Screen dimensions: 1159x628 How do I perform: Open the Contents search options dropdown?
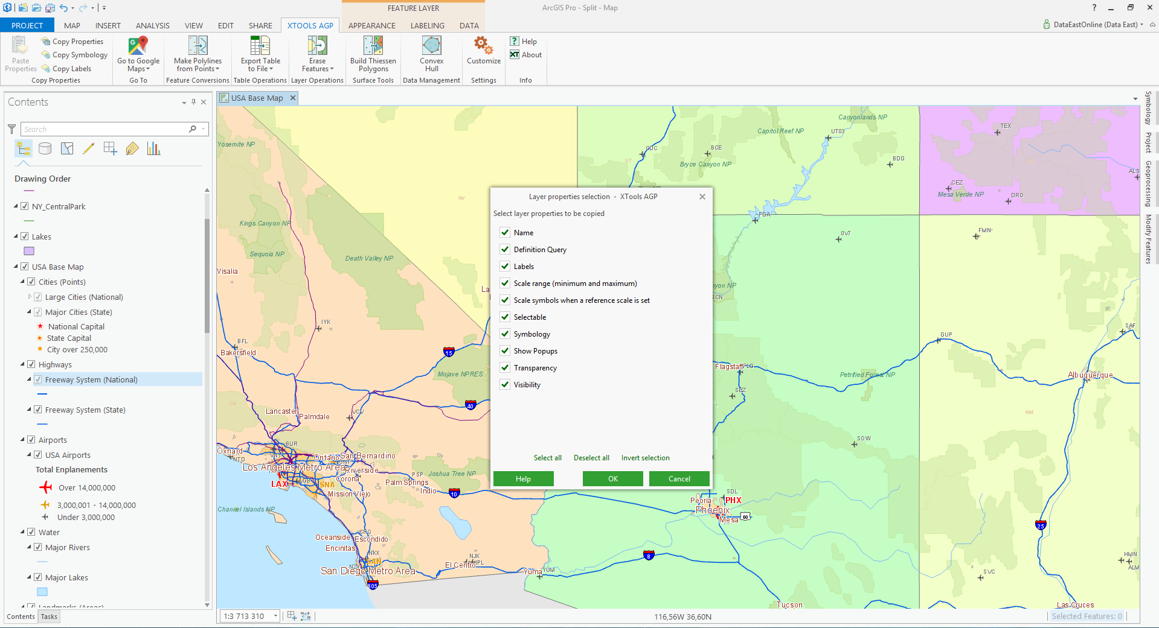coord(204,129)
